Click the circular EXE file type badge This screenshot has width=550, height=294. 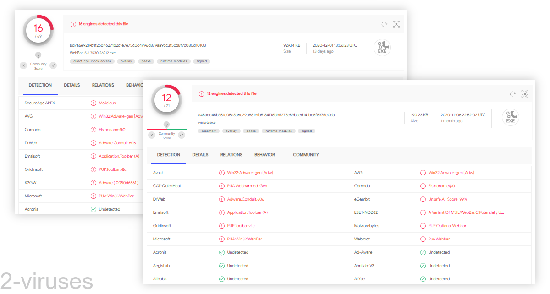(511, 117)
